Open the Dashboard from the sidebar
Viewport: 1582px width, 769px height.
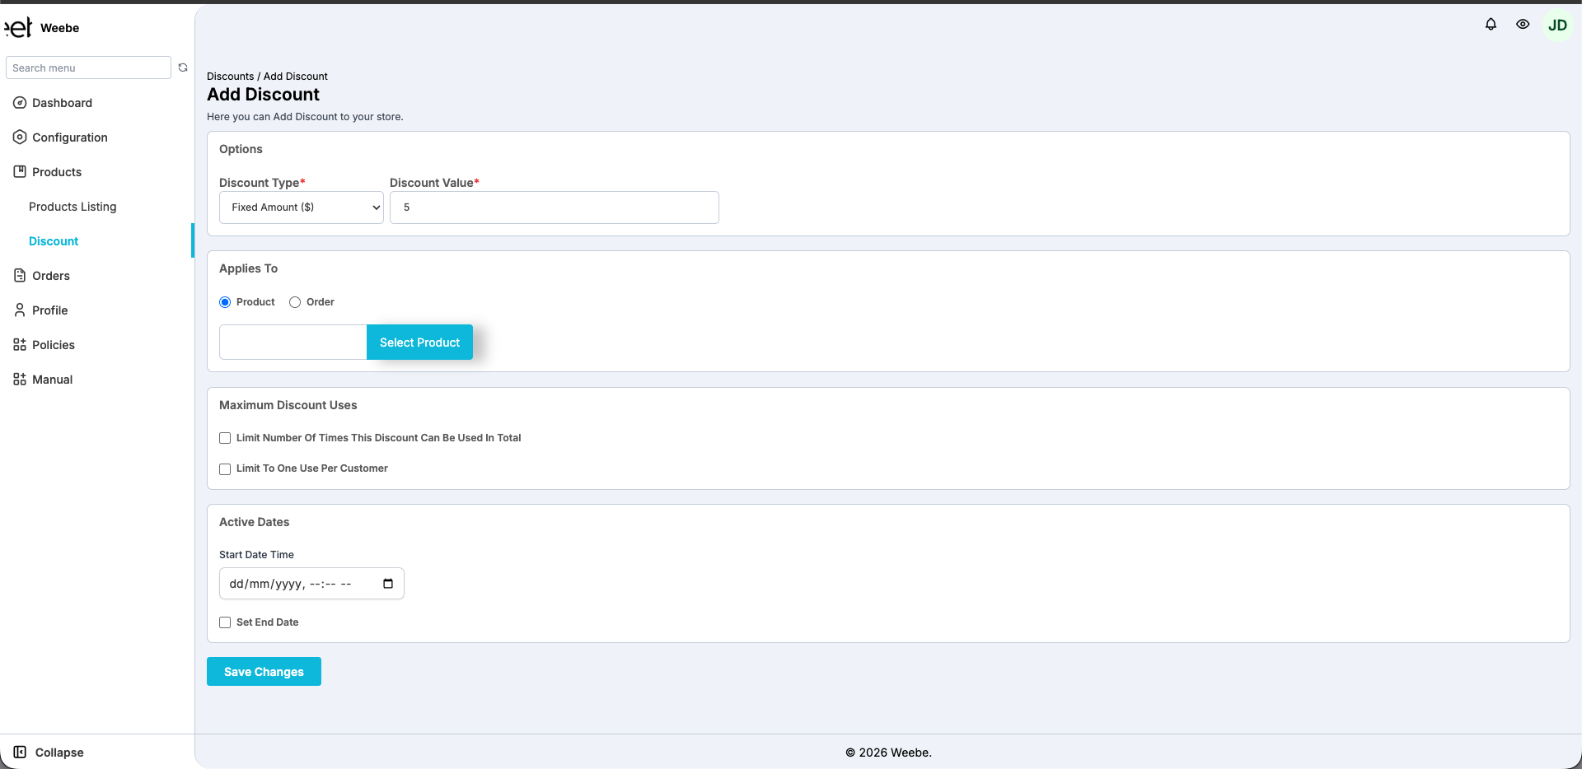point(19,102)
